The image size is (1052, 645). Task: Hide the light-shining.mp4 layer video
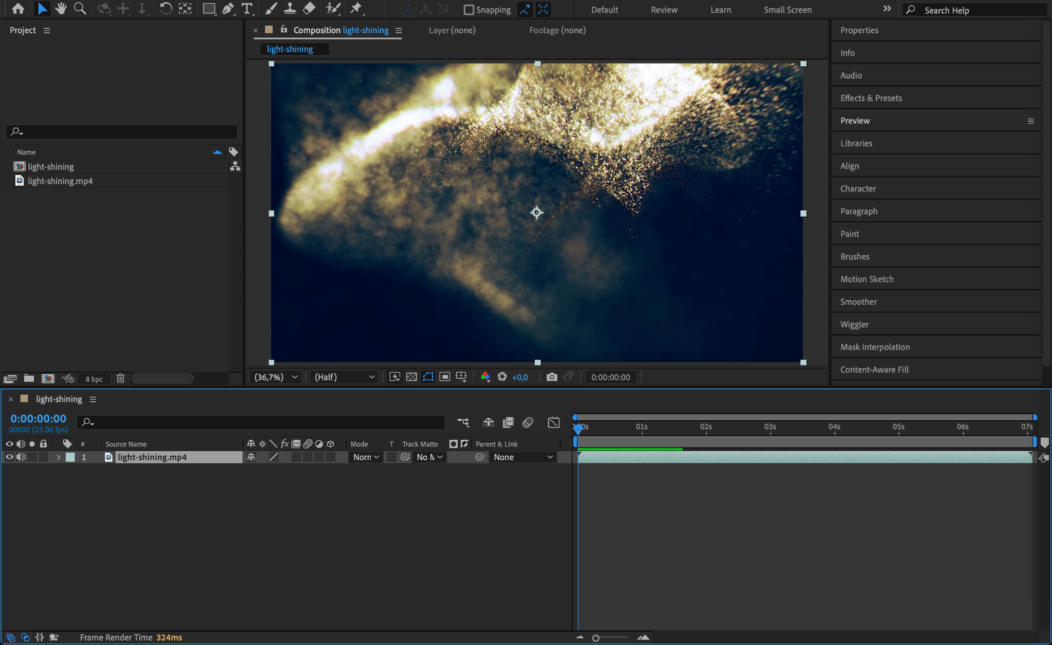click(x=9, y=457)
